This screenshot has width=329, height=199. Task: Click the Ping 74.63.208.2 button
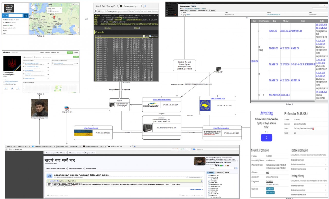[x=270, y=189]
